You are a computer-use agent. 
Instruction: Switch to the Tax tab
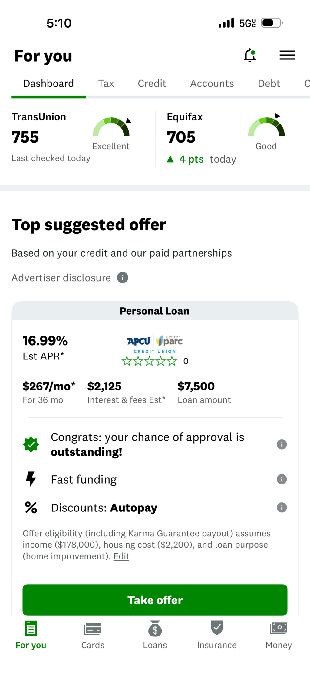[x=106, y=83]
